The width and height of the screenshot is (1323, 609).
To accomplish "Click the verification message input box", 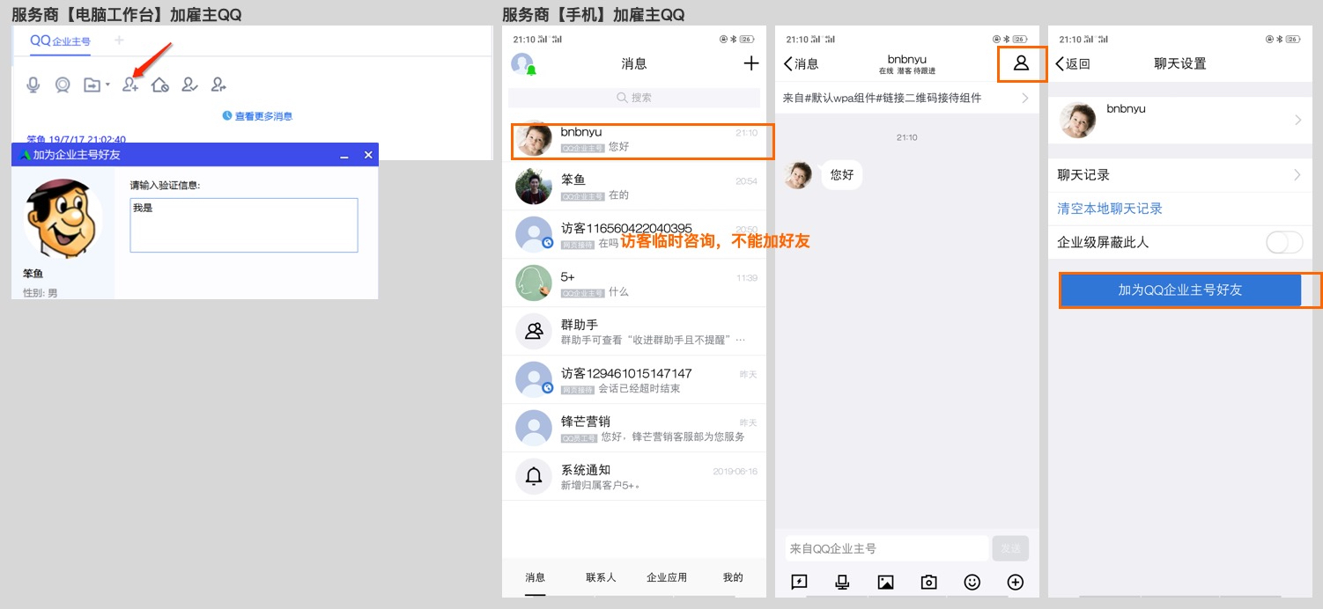I will (x=244, y=225).
